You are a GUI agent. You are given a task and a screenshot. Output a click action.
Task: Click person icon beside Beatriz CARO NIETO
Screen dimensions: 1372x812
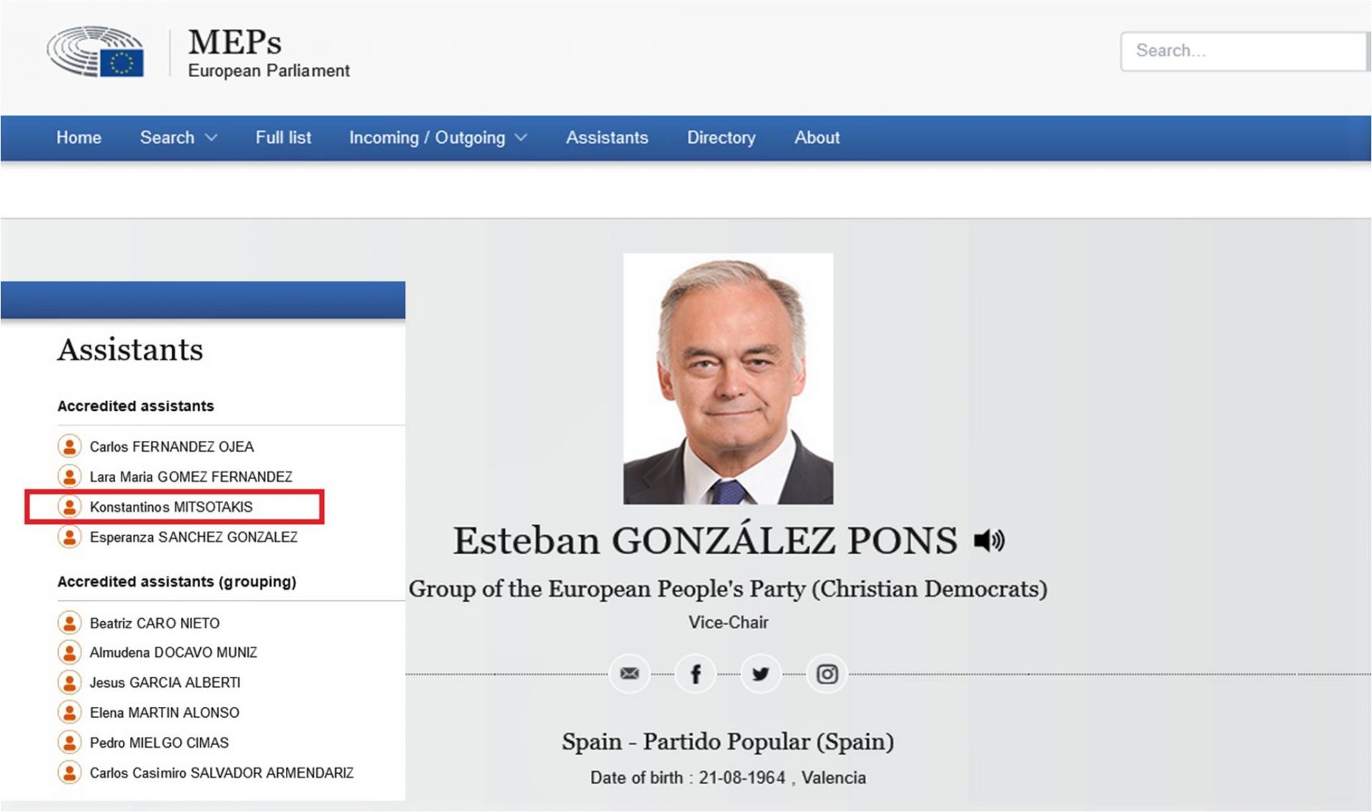click(x=69, y=623)
